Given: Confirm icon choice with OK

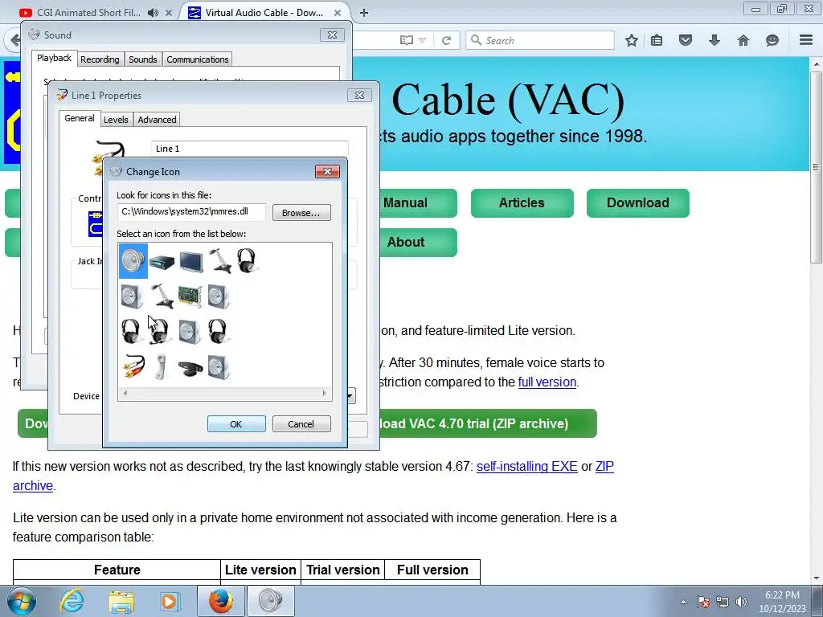Looking at the screenshot, I should 236,424.
